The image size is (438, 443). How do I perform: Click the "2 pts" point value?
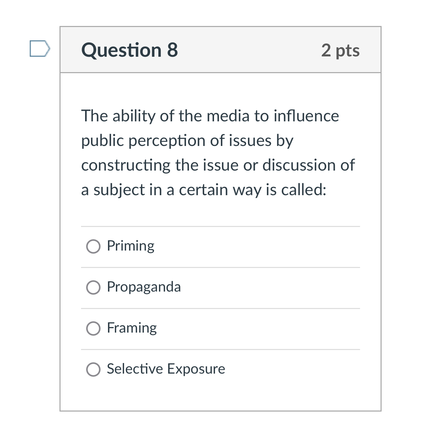[x=340, y=51]
